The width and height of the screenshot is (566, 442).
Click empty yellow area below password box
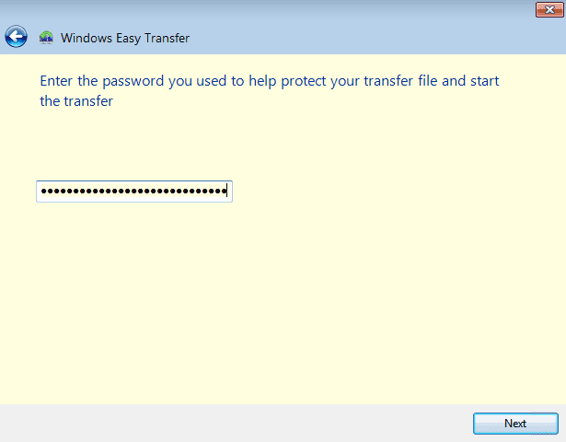(x=282, y=303)
